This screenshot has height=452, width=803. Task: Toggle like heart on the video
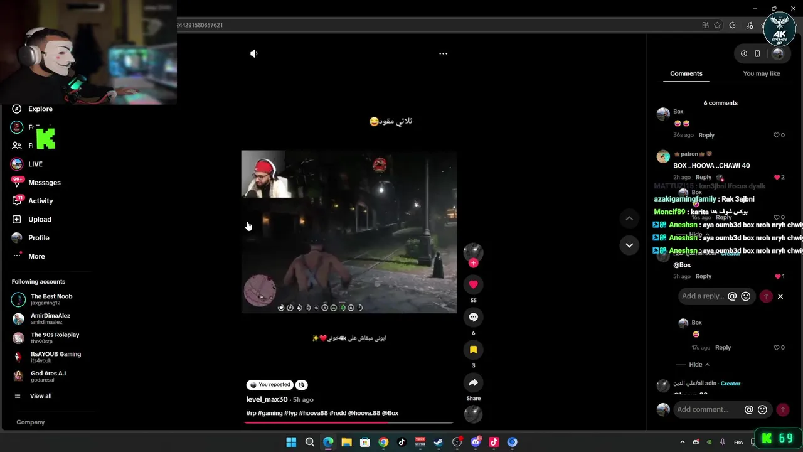[473, 284]
